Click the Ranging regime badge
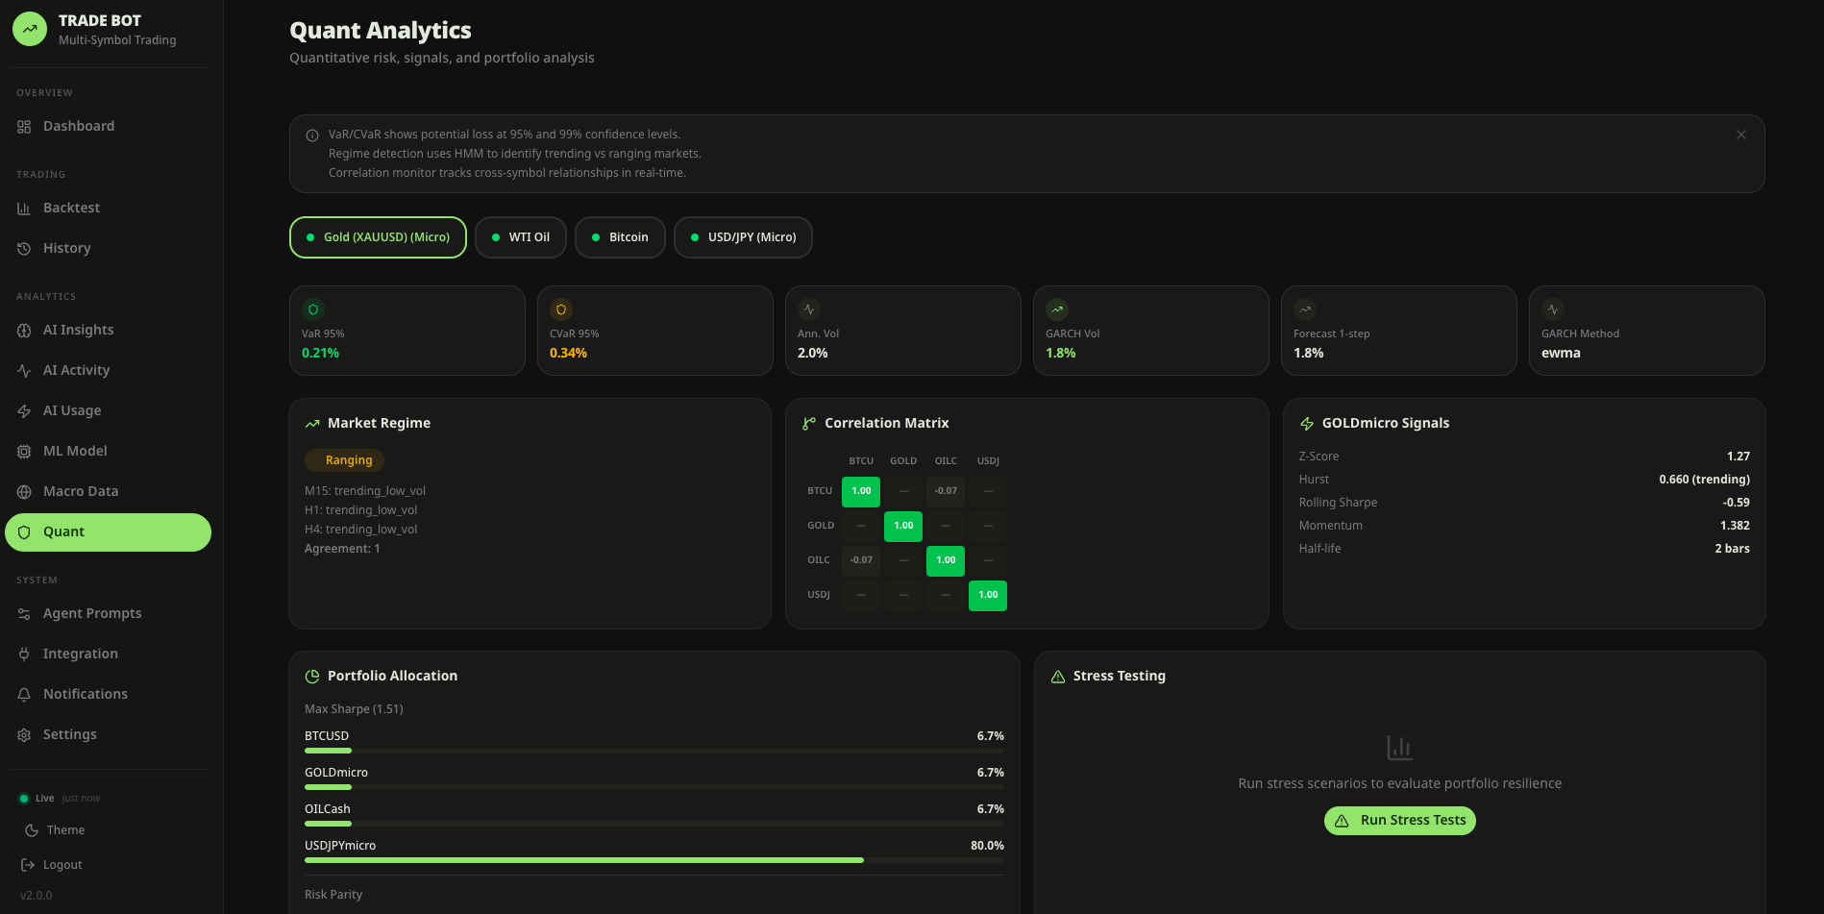The width and height of the screenshot is (1824, 914). [345, 460]
